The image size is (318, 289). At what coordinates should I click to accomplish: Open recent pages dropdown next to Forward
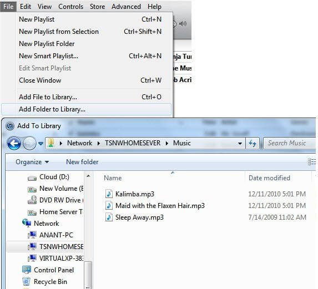(41, 144)
